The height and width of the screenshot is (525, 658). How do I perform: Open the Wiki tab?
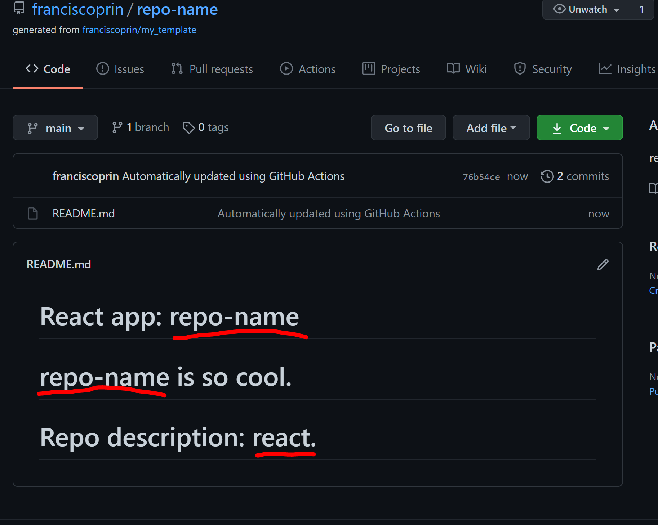coord(467,69)
